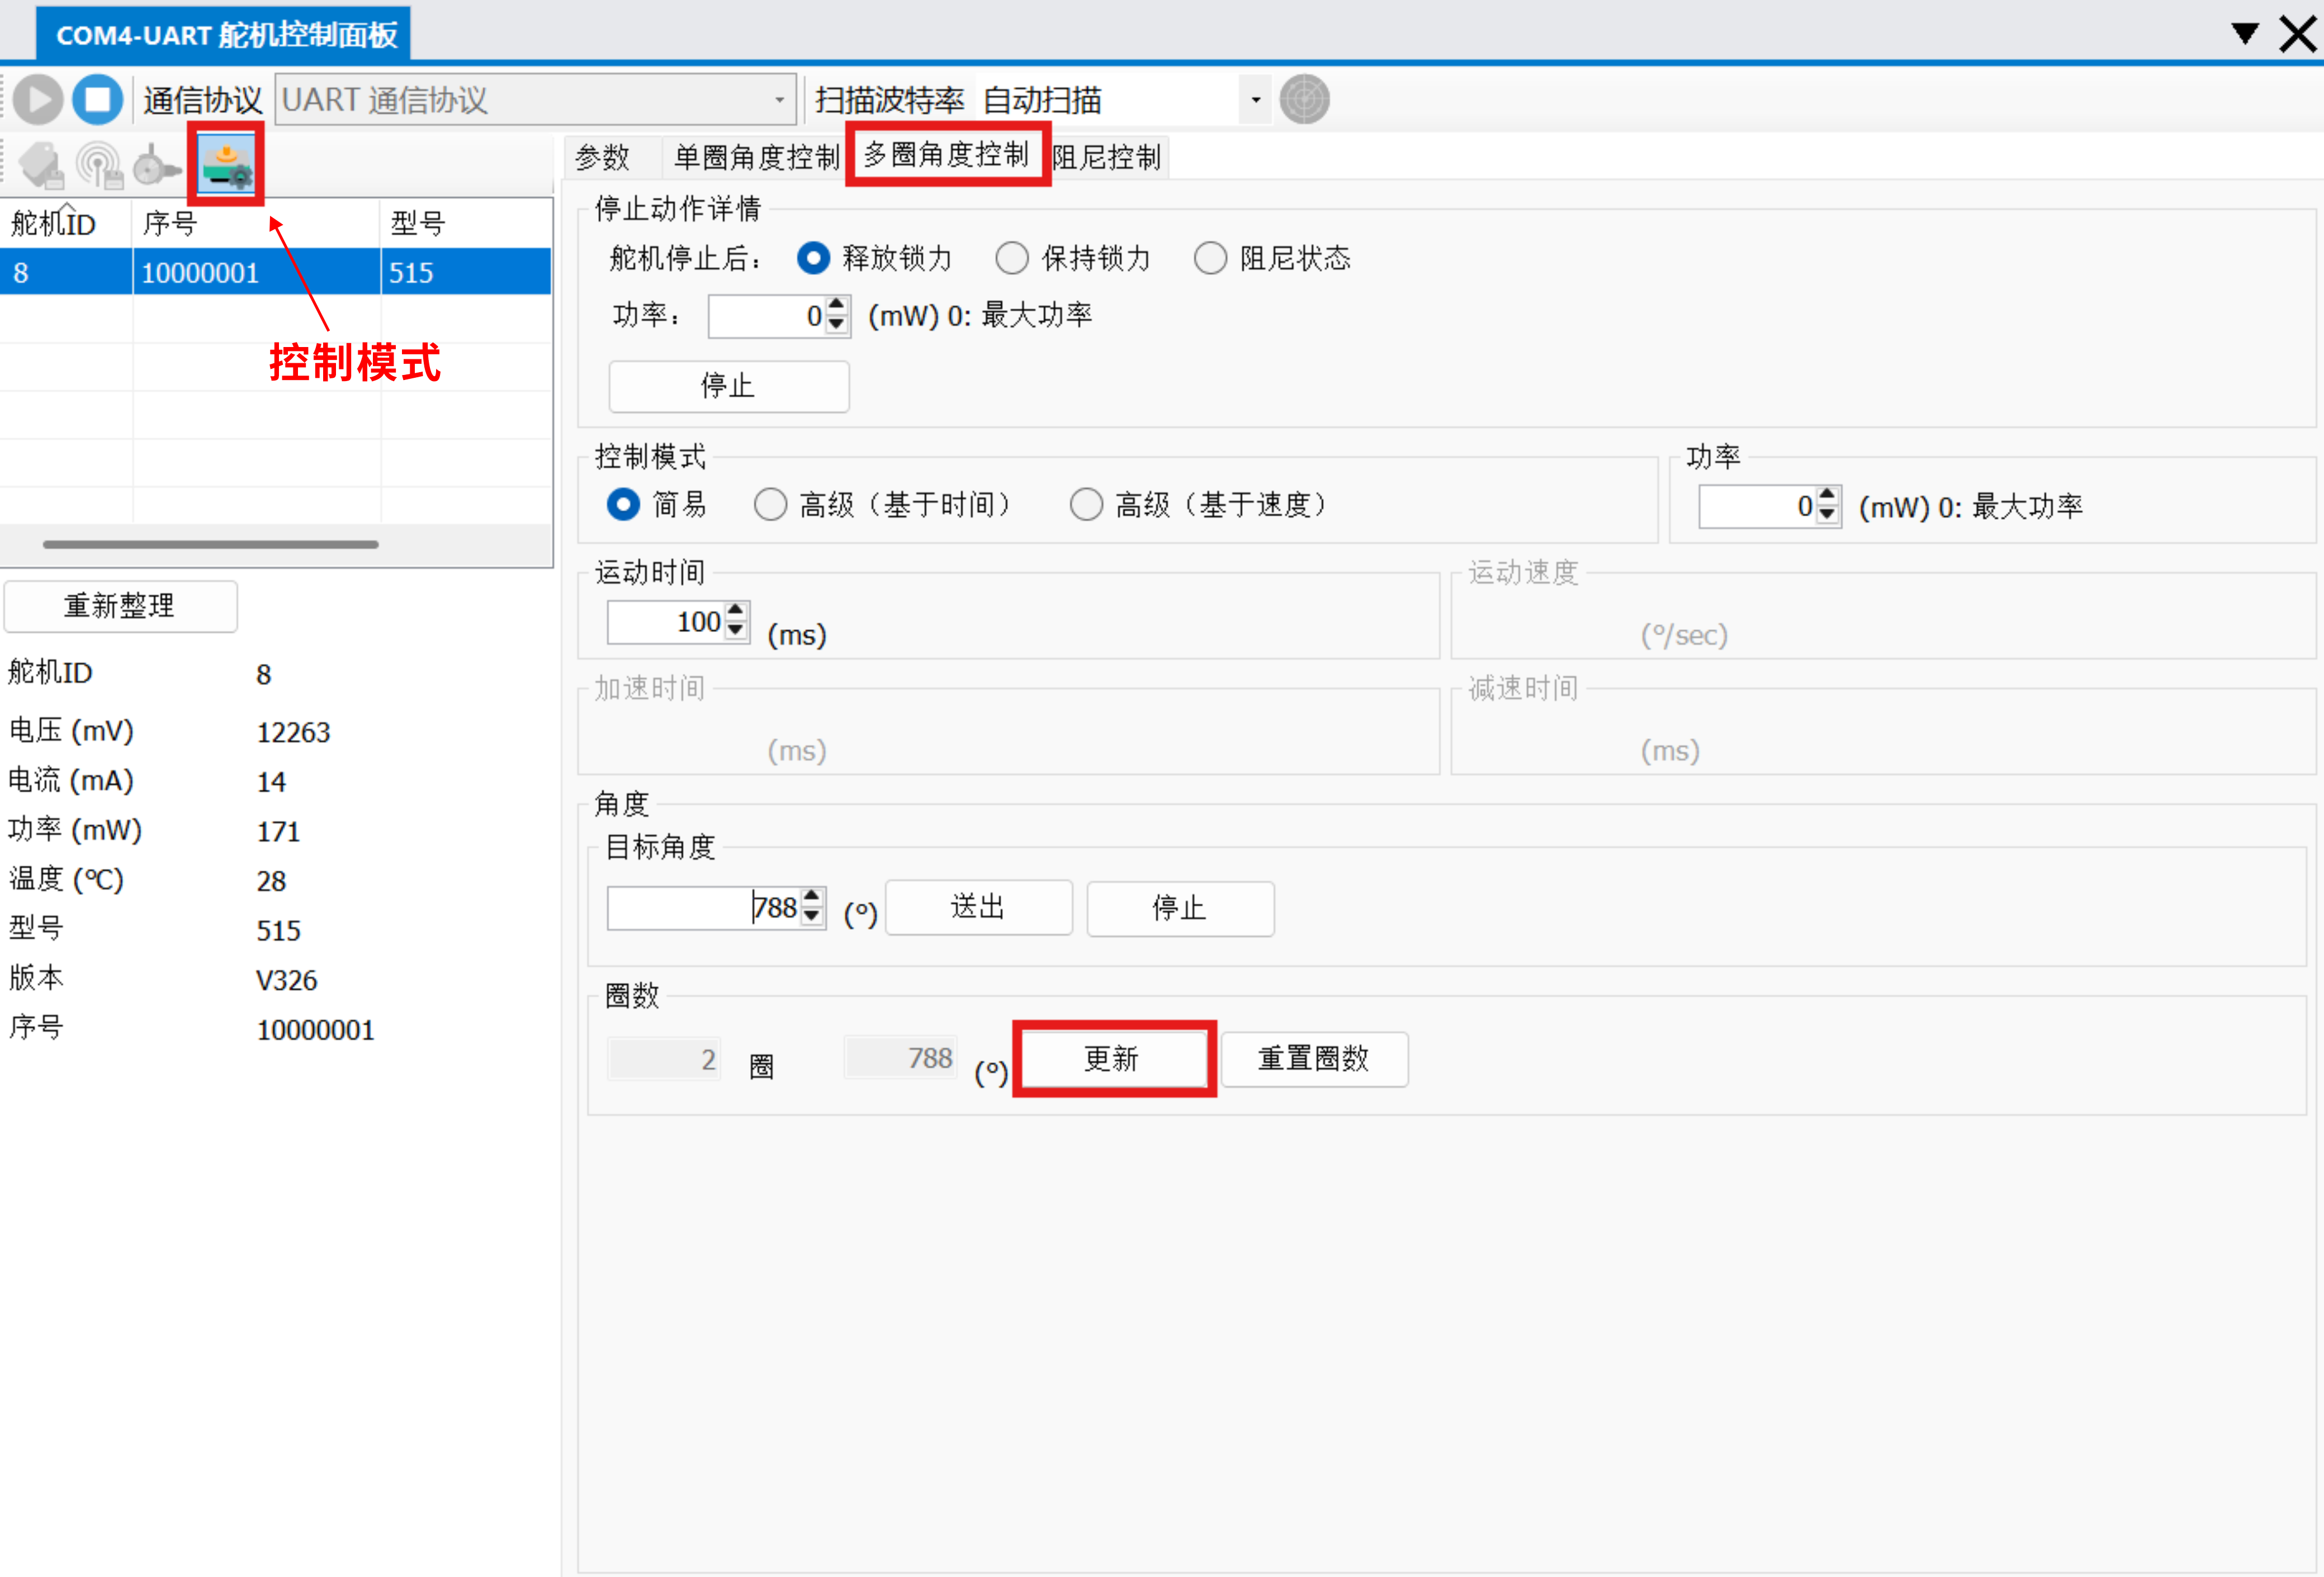Click the gray tag-with-disk toolbar icon
Viewport: 2324px width, 1577px height.
point(41,165)
